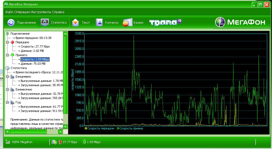Screen dimensions: 272x149
Task: Click the chart icon beside Ежемесячно
Action: click(12, 89)
